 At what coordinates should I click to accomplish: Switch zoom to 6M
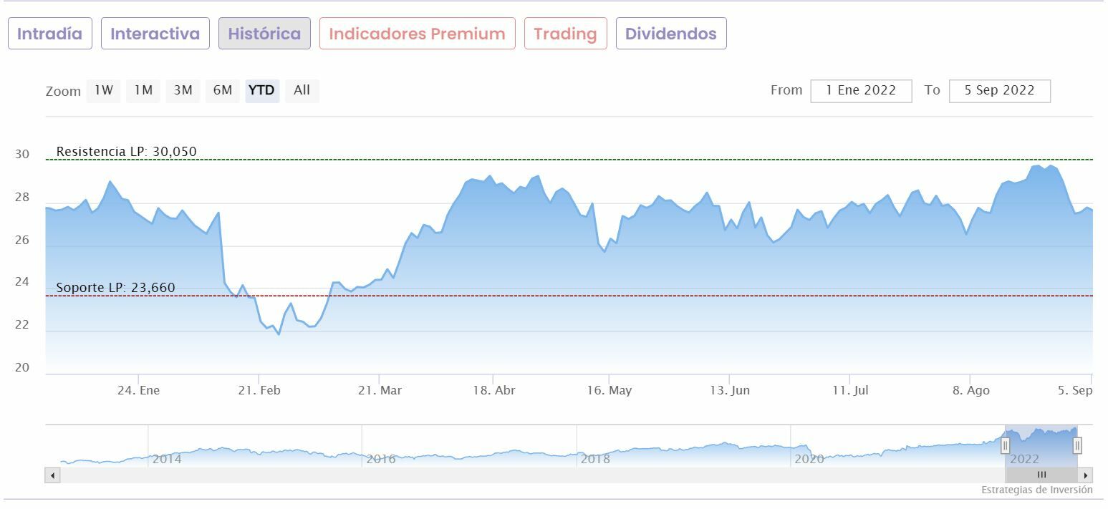(222, 91)
